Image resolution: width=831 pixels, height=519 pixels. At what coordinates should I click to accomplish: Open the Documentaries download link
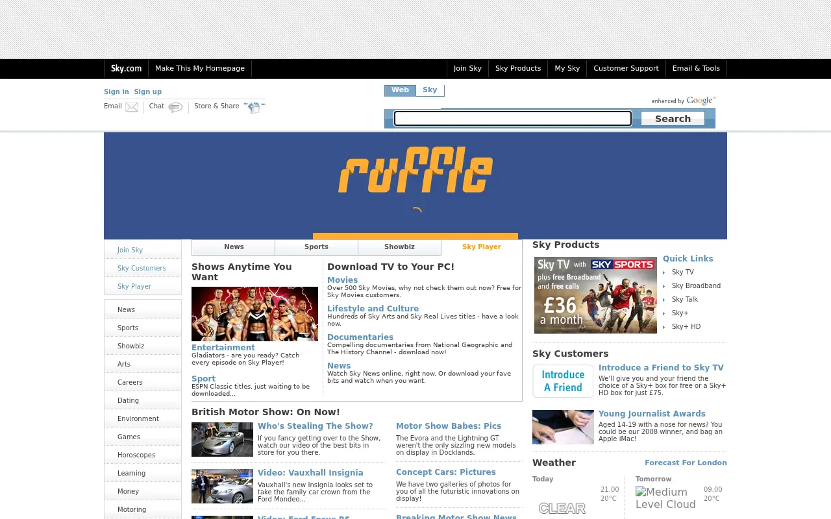360,337
